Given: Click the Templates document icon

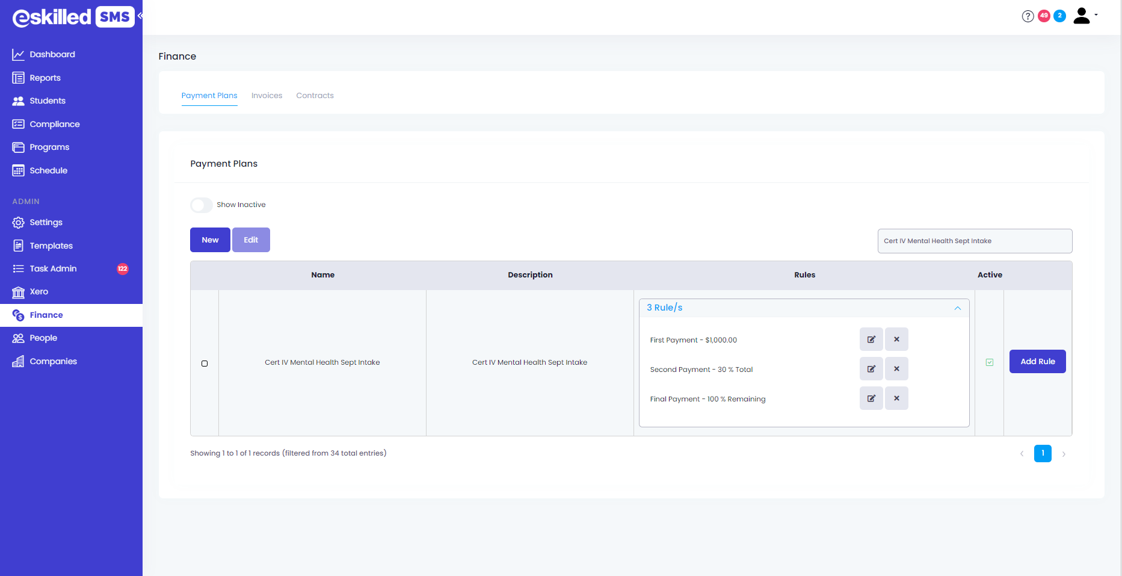Looking at the screenshot, I should [18, 246].
